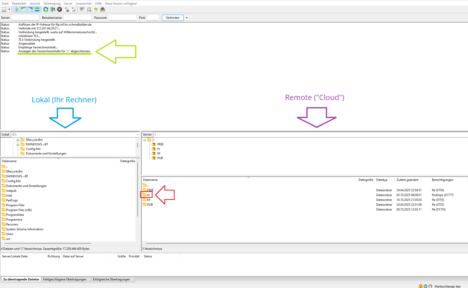Refresh the file and folder lists
Screen dimensions: 468x288
point(46,9)
